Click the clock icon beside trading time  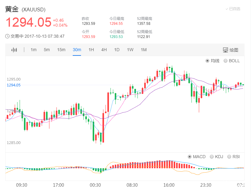coord(8,36)
